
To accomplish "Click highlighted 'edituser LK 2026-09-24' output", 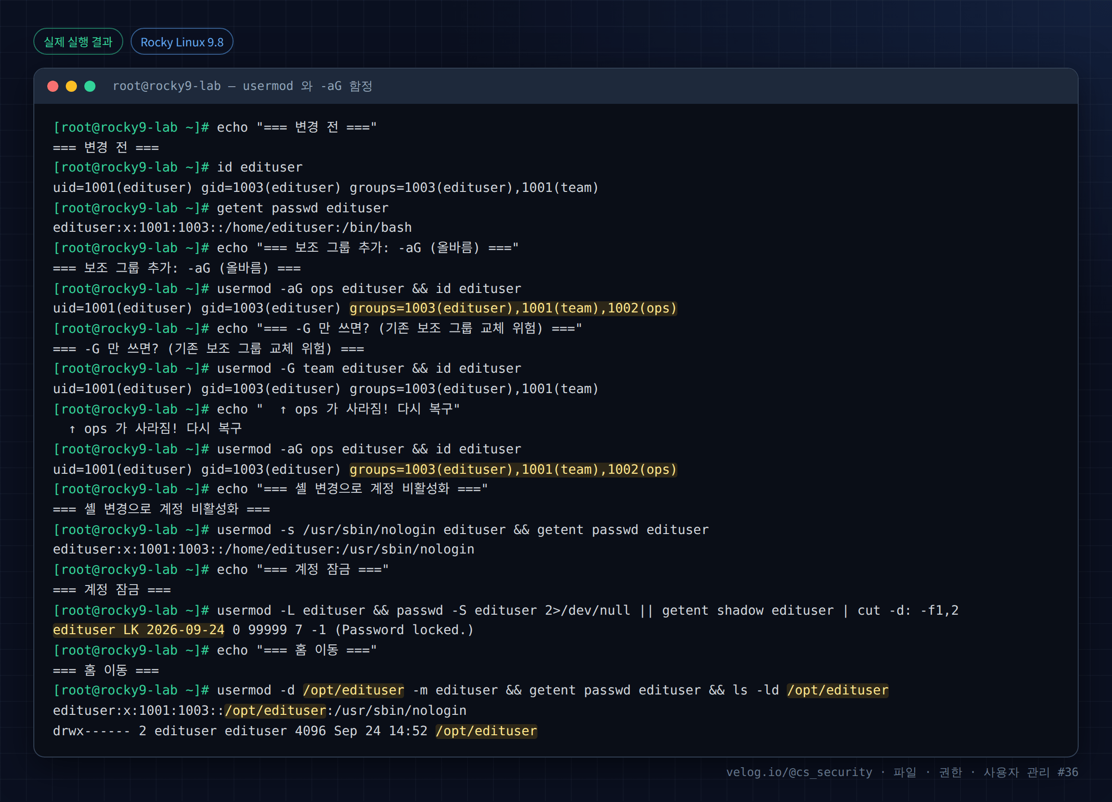I will [x=139, y=630].
